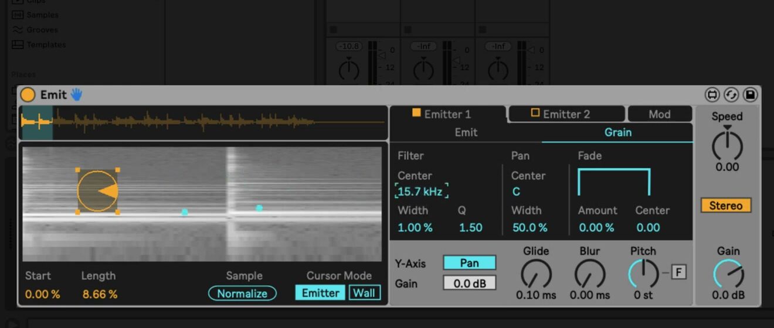
Task: Click the circular arrows icon in title bar
Action: [731, 95]
